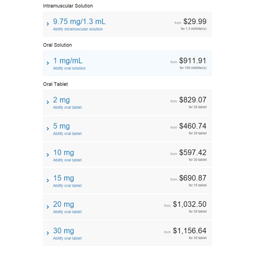Select the 20 mg dosage heading
The height and width of the screenshot is (253, 279).
(x=64, y=204)
